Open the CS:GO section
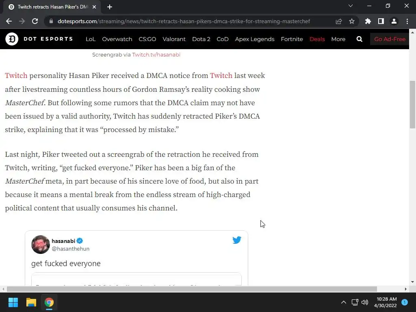Viewport: 416px width, 312px height. (x=147, y=39)
